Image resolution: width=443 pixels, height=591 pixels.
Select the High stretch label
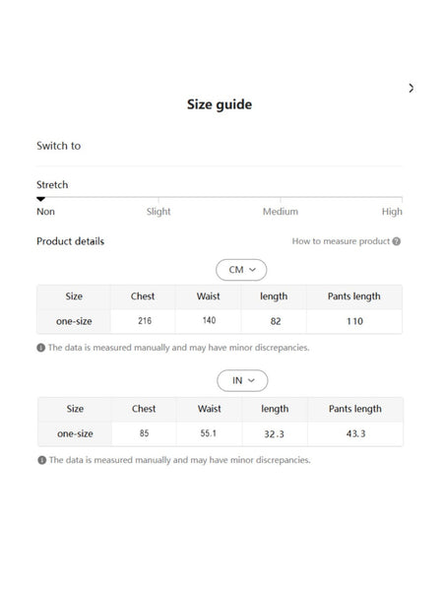point(392,212)
